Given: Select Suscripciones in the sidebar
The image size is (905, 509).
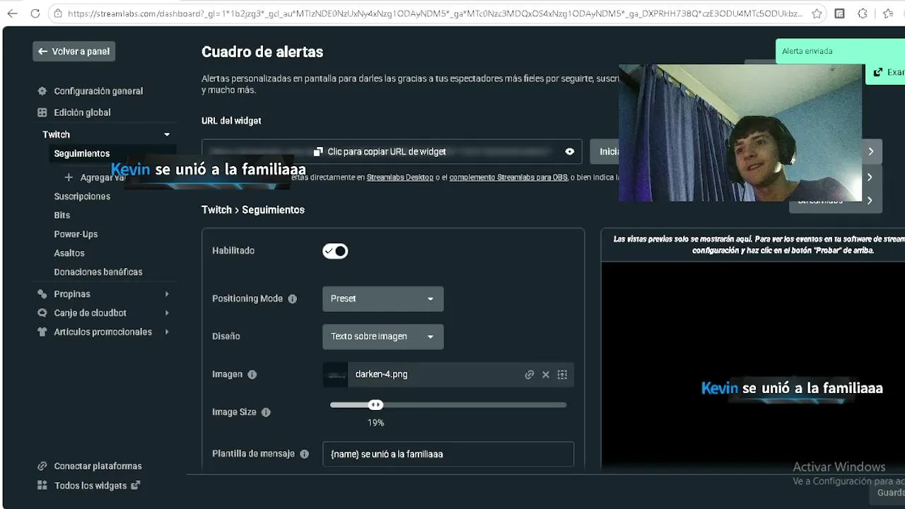Looking at the screenshot, I should click(82, 197).
